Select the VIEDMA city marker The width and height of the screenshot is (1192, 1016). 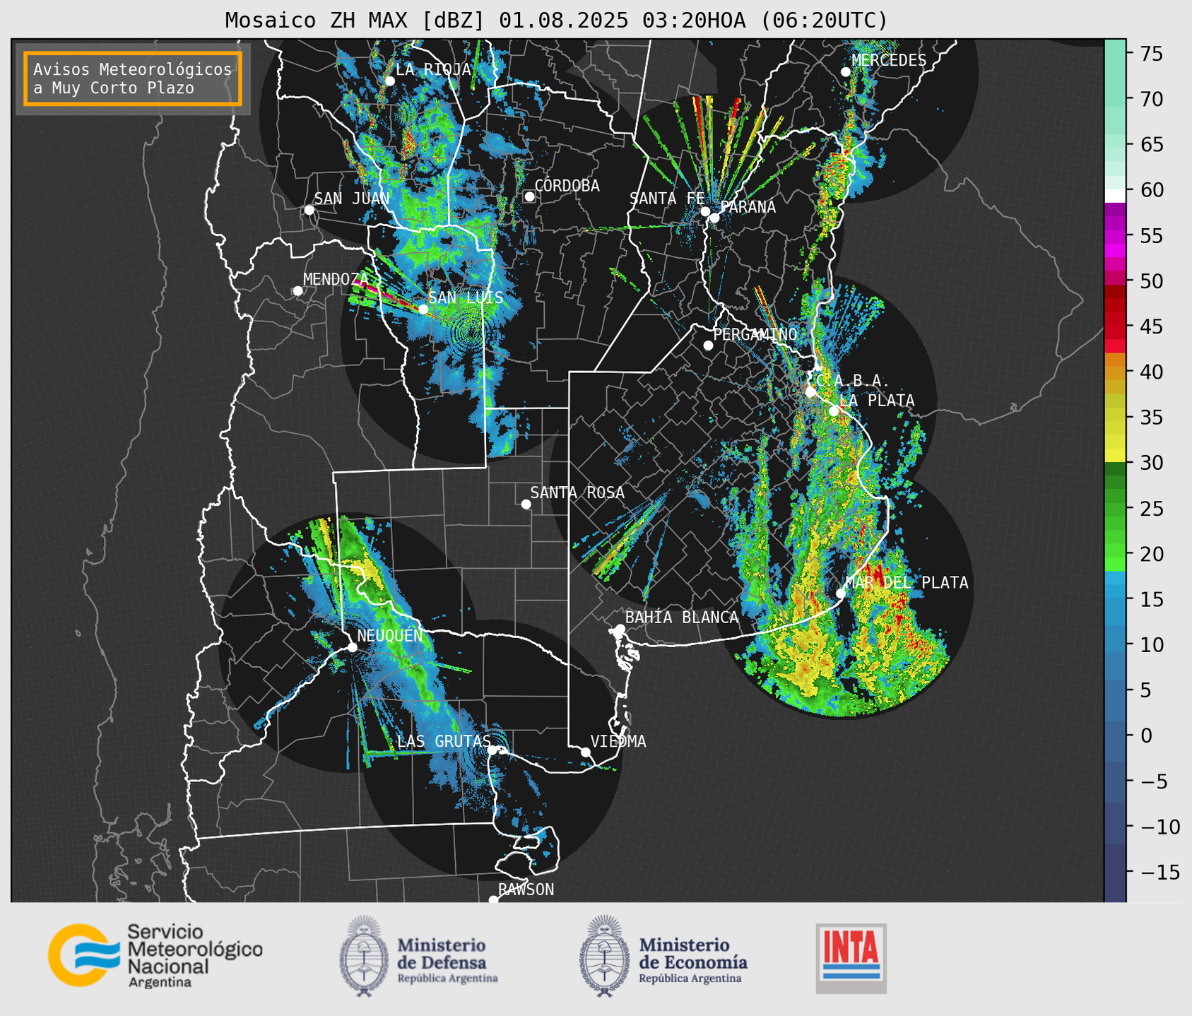[585, 752]
